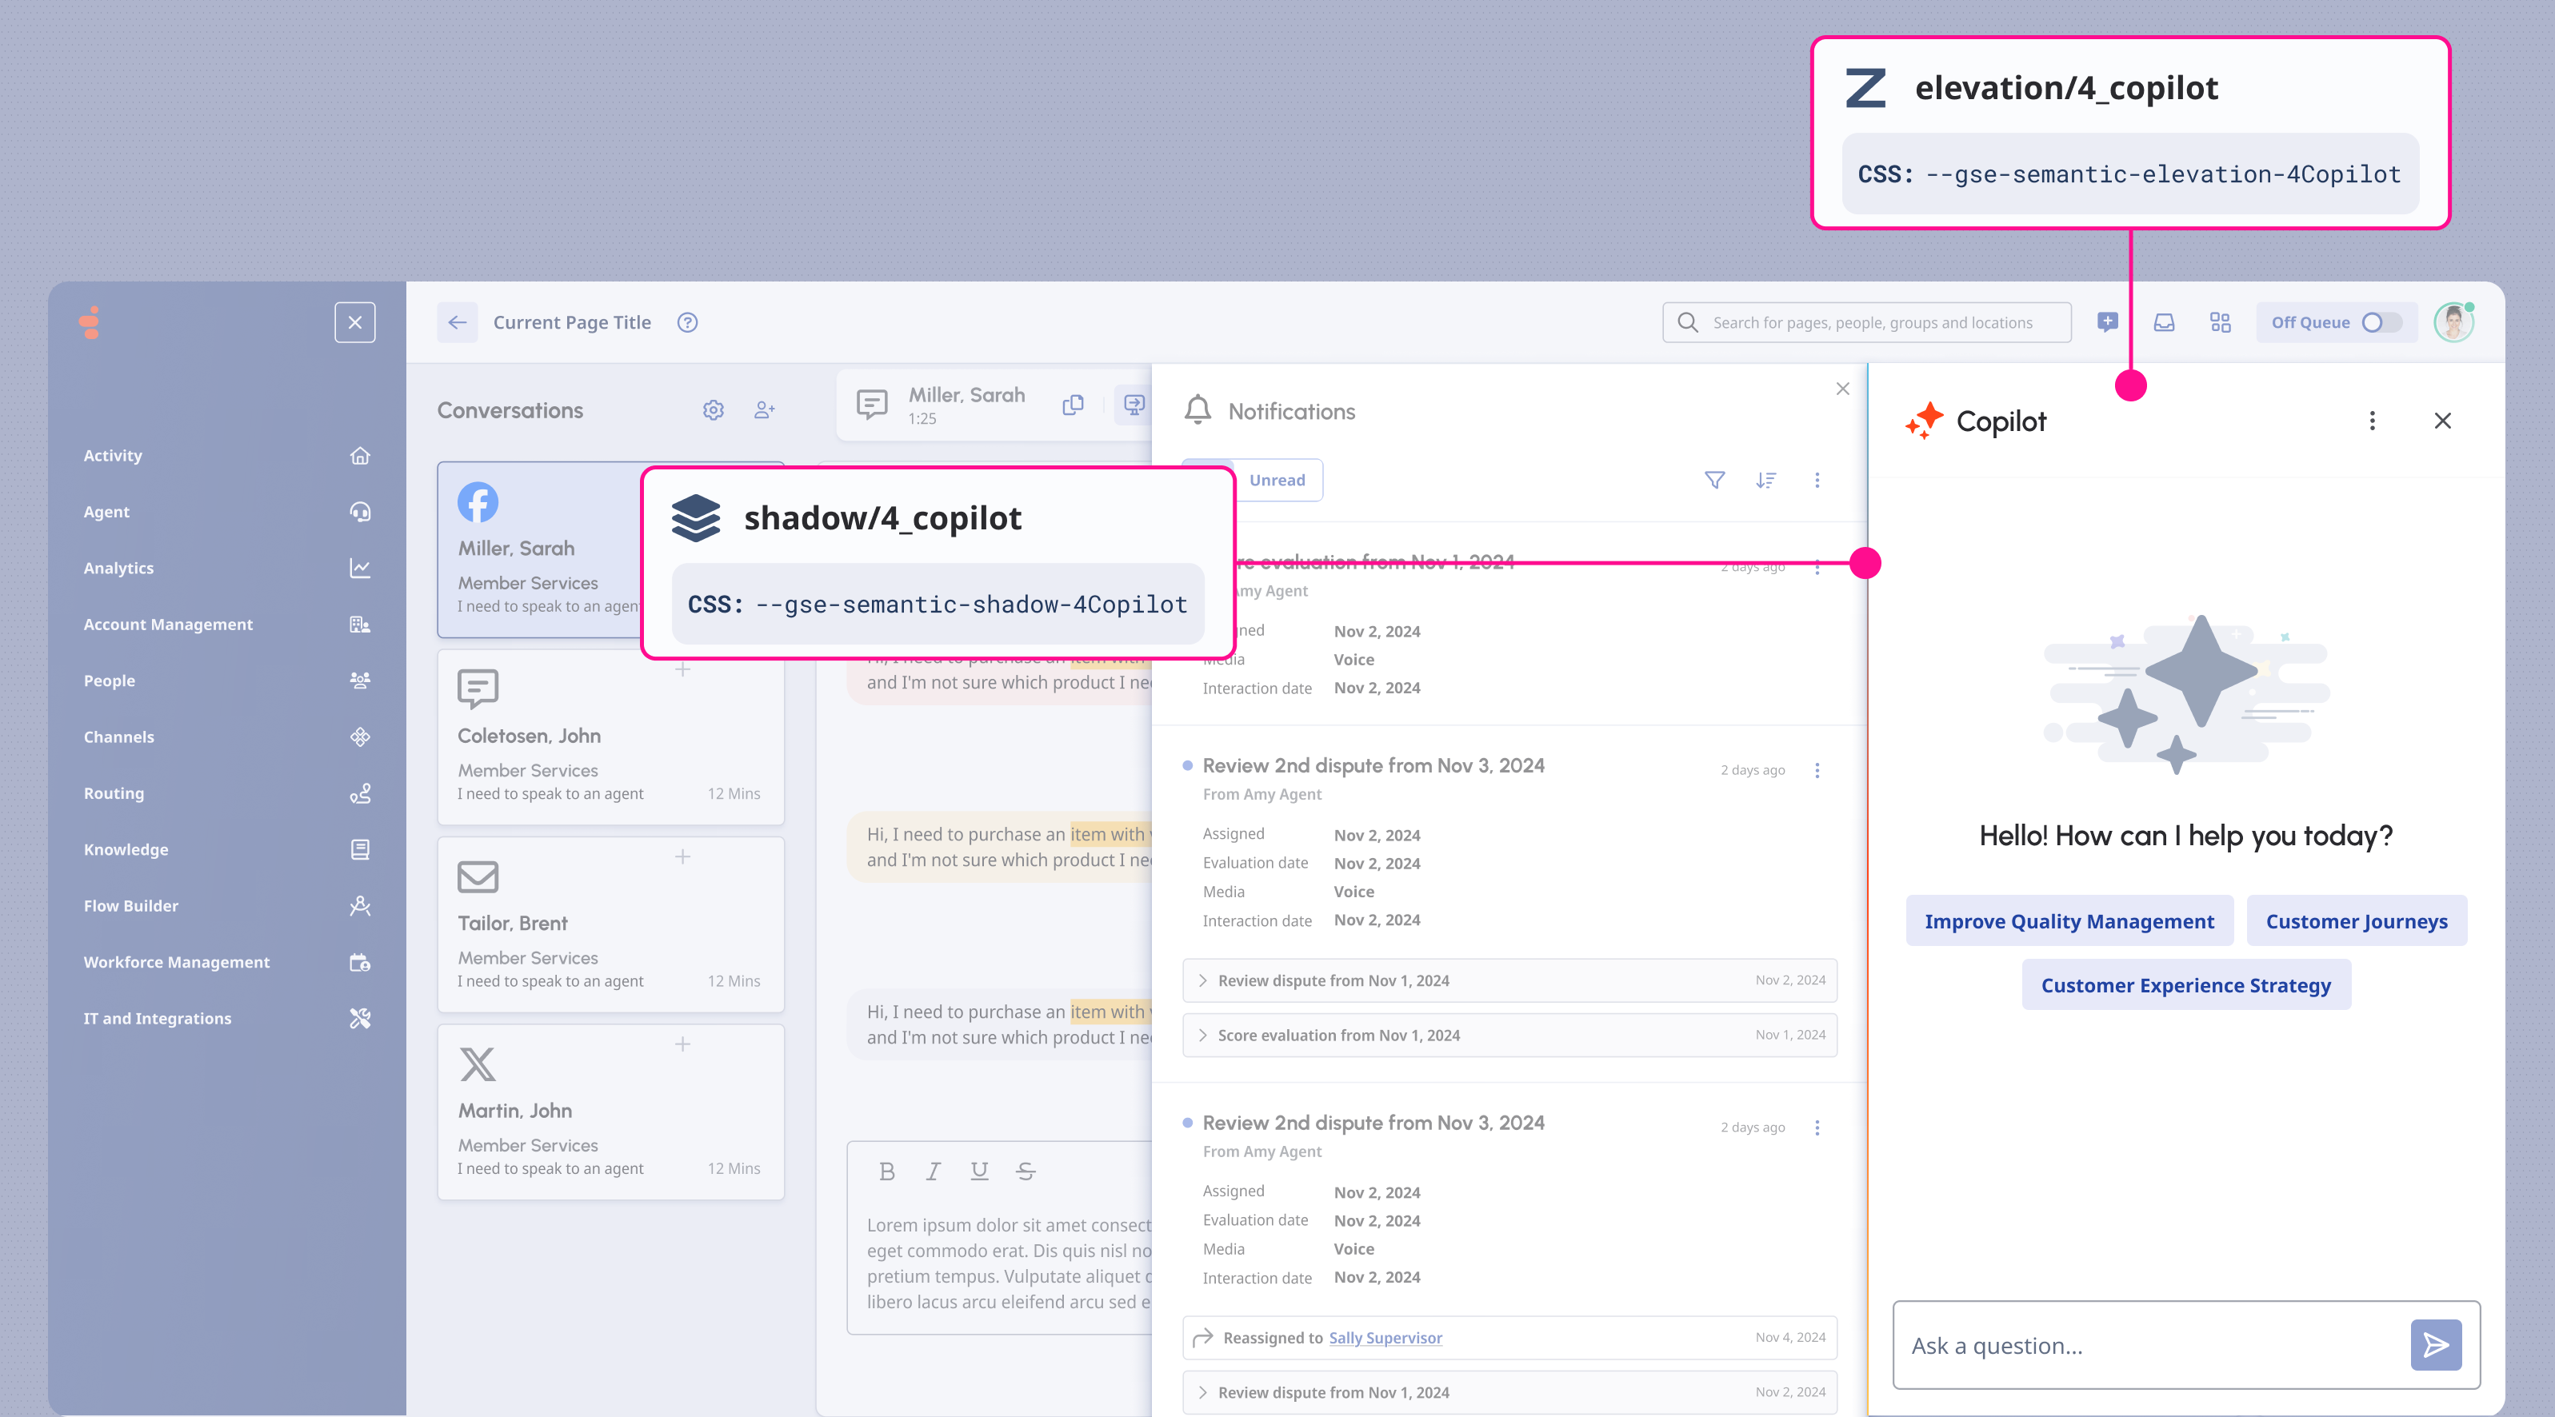This screenshot has width=2555, height=1417.
Task: Open the apps grid in the top bar
Action: (2220, 322)
